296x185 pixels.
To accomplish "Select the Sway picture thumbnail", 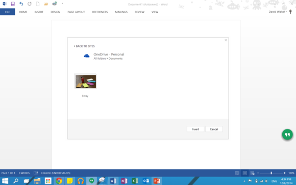I will tap(86, 81).
